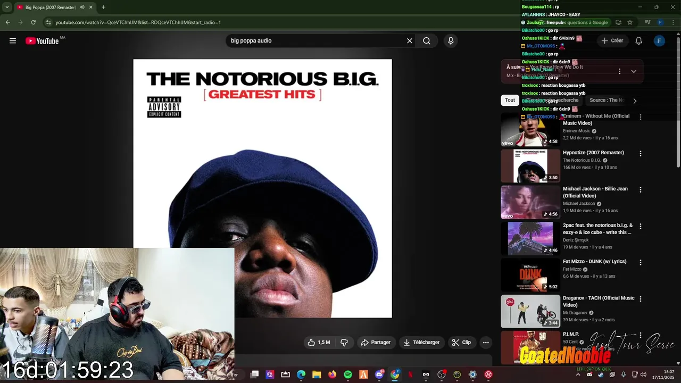Screen dimensions: 681x383
Task: Open the Michael Jackson - Billie Jean thumbnail
Action: click(530, 202)
